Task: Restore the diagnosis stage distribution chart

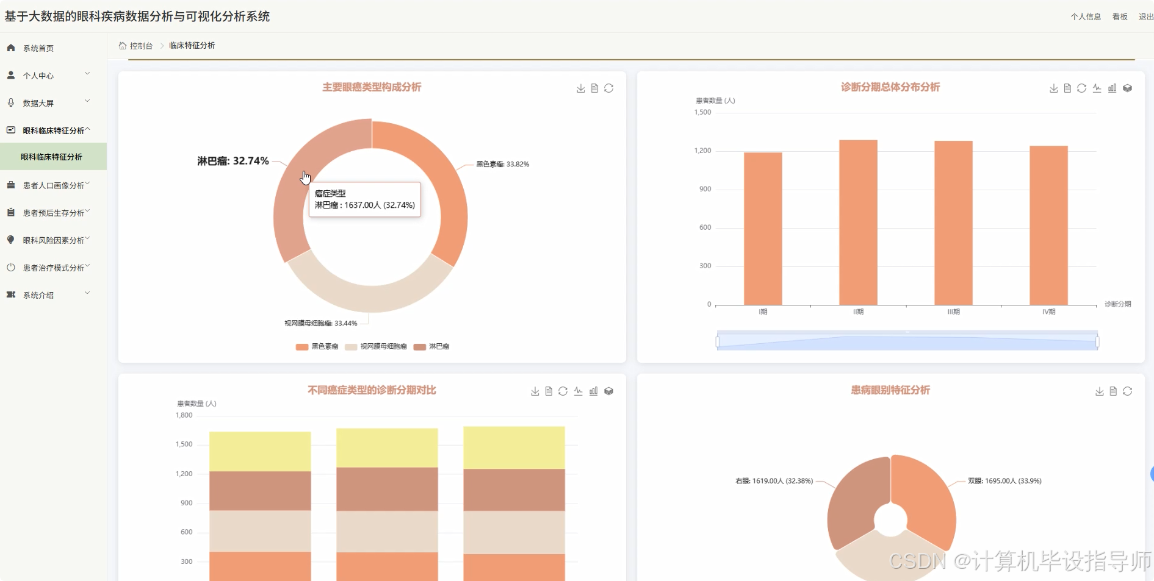Action: [1081, 88]
